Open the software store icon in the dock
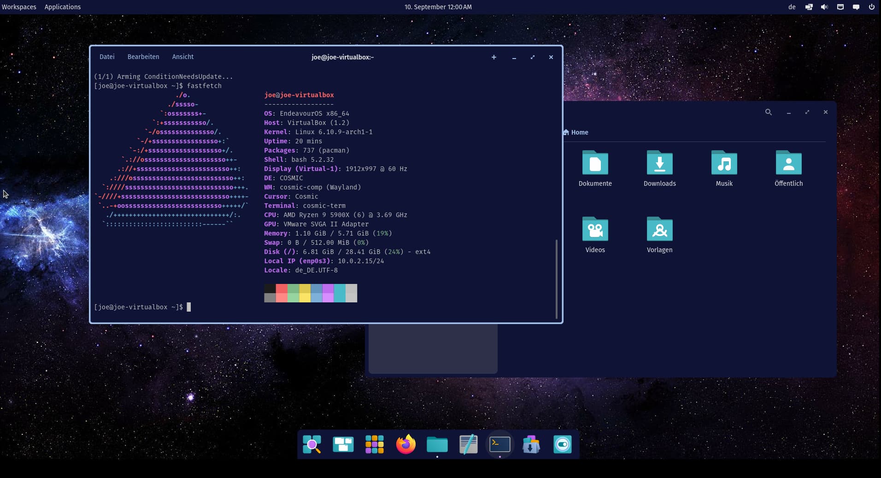 pyautogui.click(x=531, y=444)
